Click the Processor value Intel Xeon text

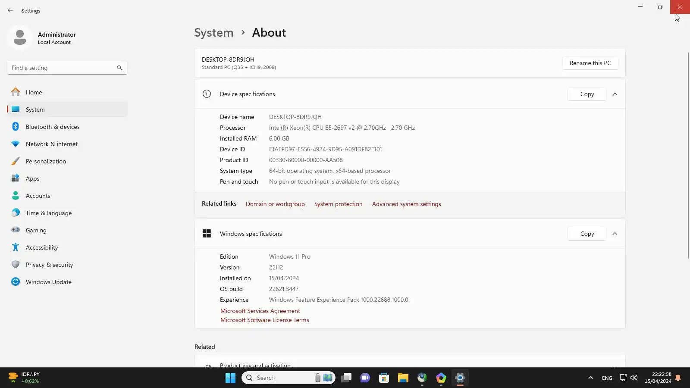click(342, 128)
